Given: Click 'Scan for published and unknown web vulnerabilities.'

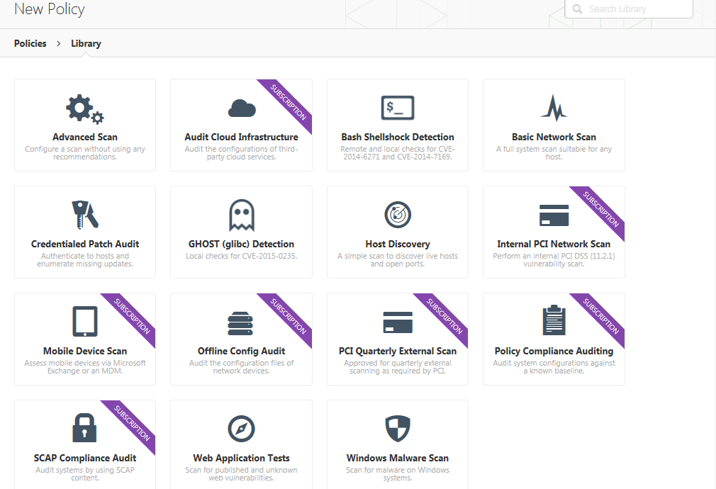Looking at the screenshot, I should 241,473.
